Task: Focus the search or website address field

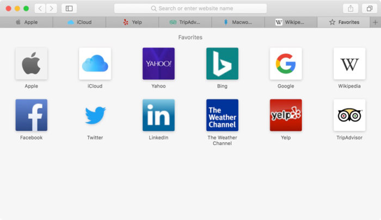Action: tap(190, 9)
